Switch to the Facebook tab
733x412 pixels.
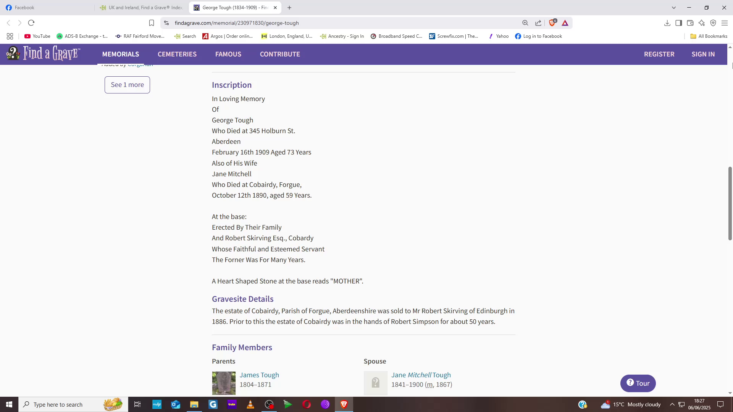tap(25, 8)
